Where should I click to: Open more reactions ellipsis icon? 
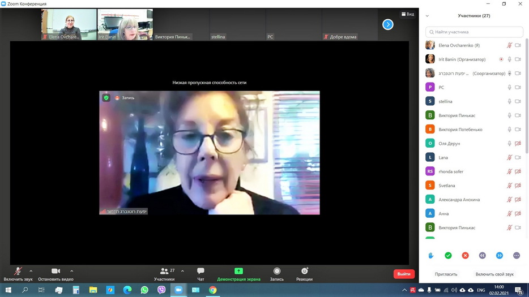[x=517, y=256]
